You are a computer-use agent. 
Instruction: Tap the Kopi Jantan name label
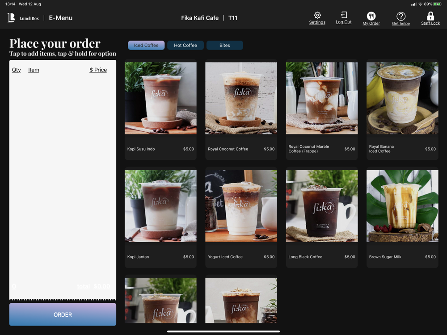tap(138, 257)
